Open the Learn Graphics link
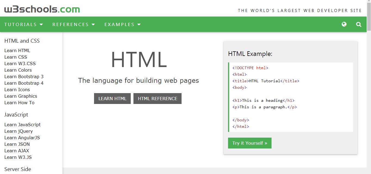 point(21,96)
